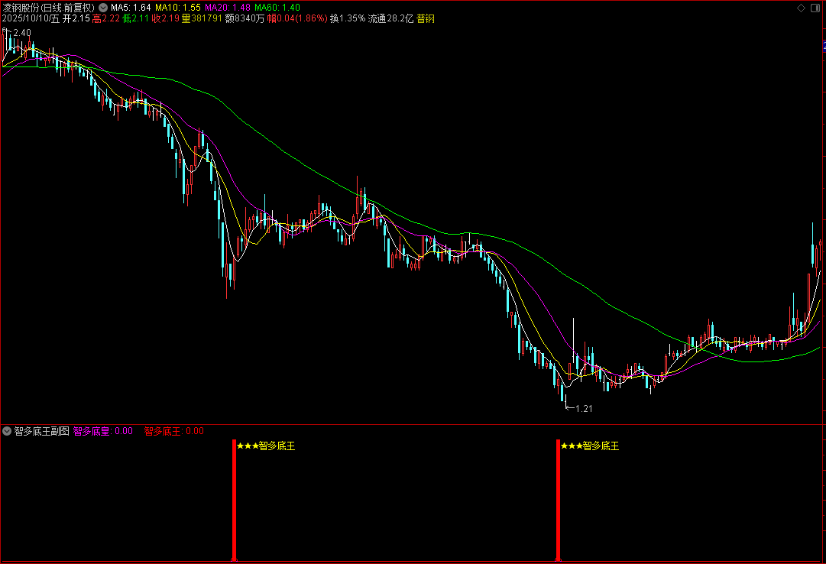Click the date 2025/10/10/五

pyautogui.click(x=31, y=19)
